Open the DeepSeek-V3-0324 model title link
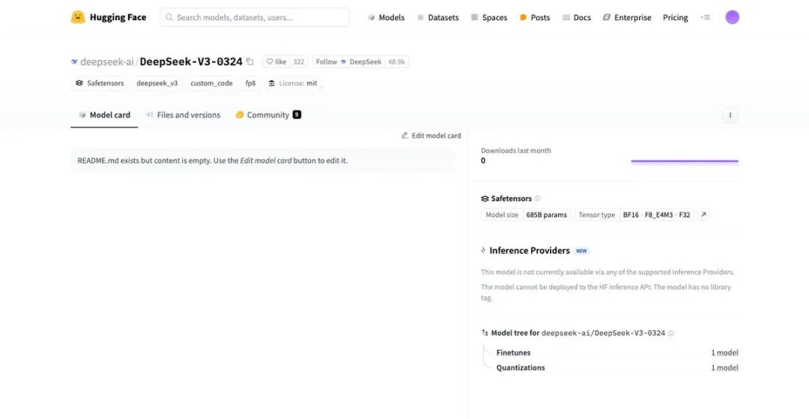809x419 pixels. [191, 62]
